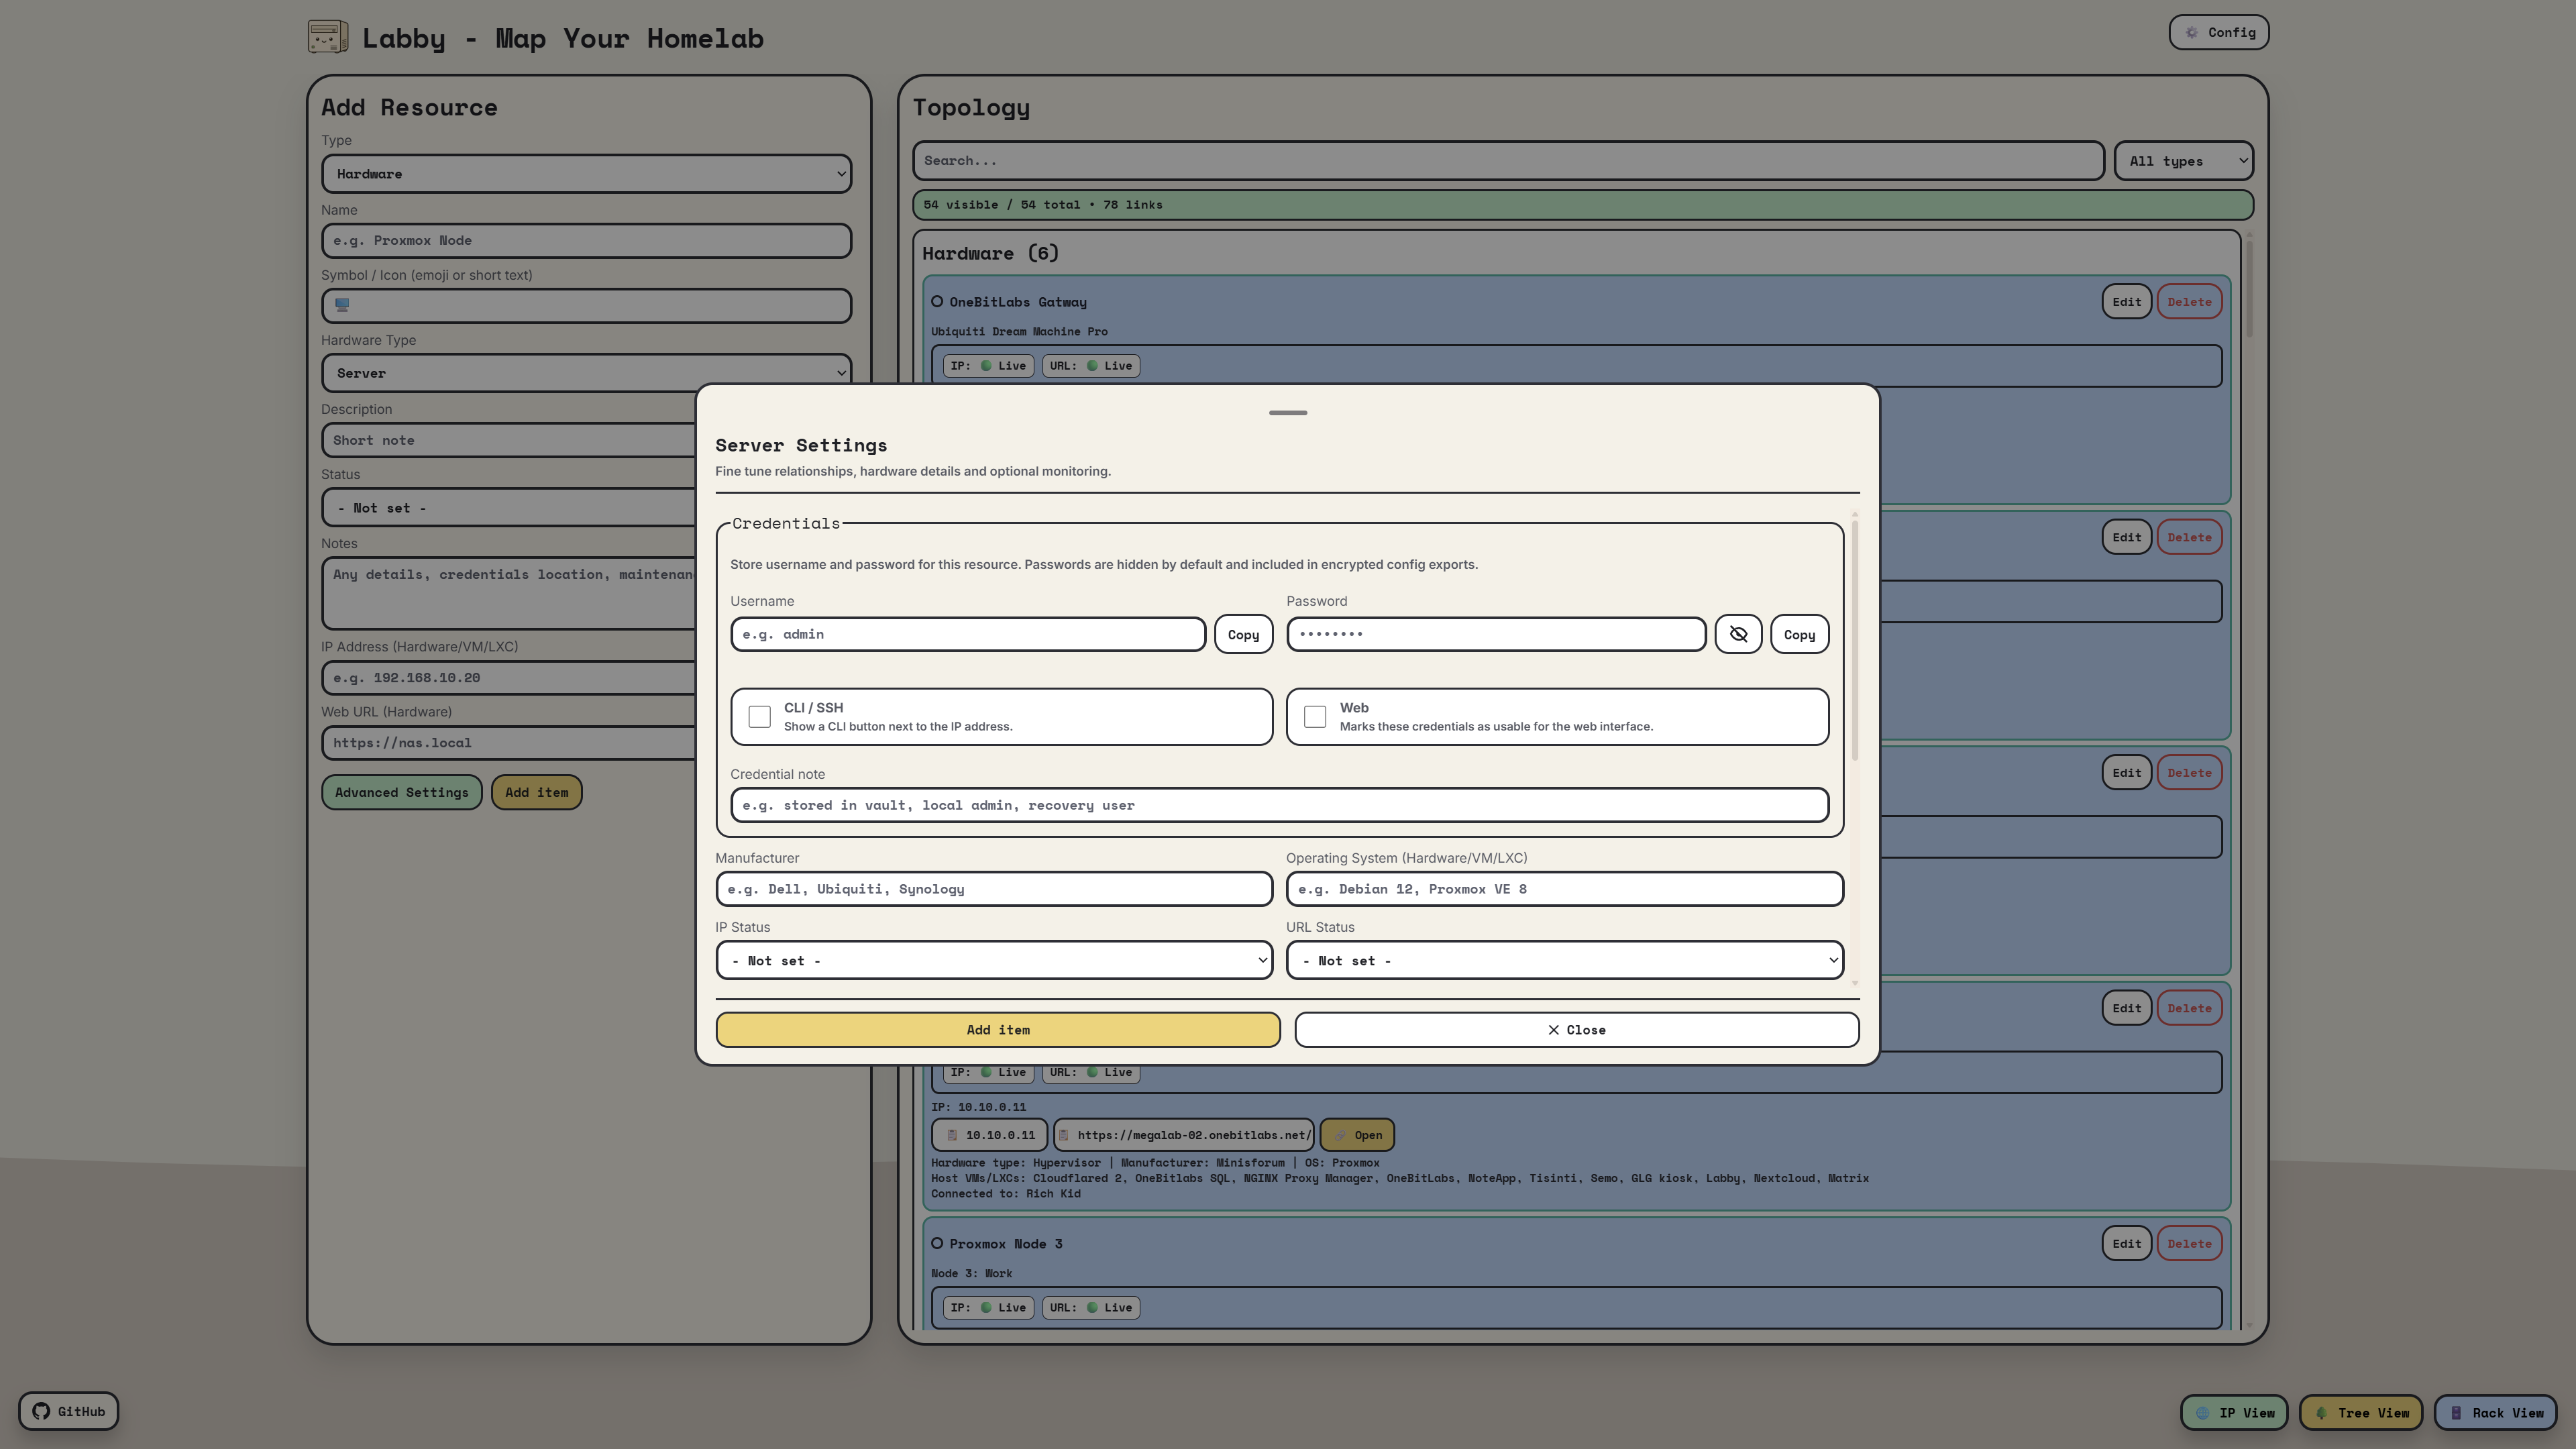2576x1449 pixels.
Task: Open megalab-02 URL with Open button
Action: (1357, 1134)
